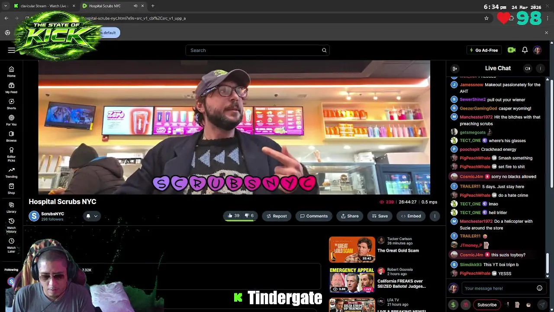The image size is (554, 312).
Task: Open Library in the sidebar
Action: 11,207
